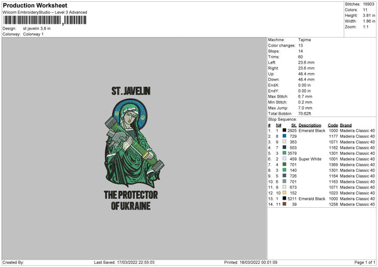
Task: Click the Stitches count 16903
Action: coord(369,5)
